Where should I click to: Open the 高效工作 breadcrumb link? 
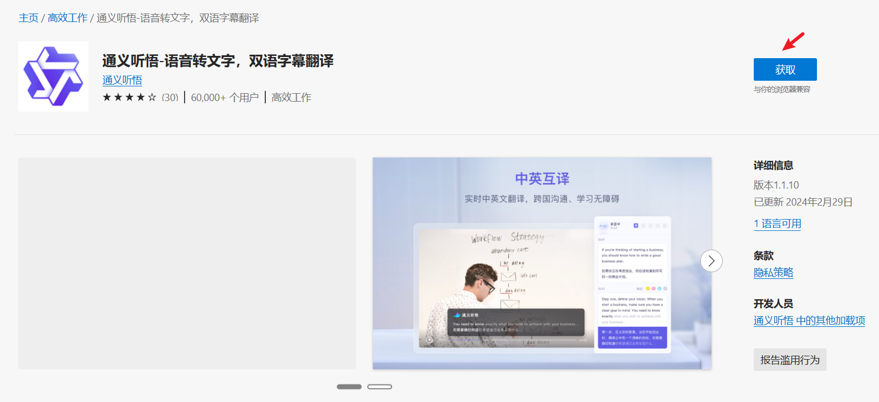(68, 18)
